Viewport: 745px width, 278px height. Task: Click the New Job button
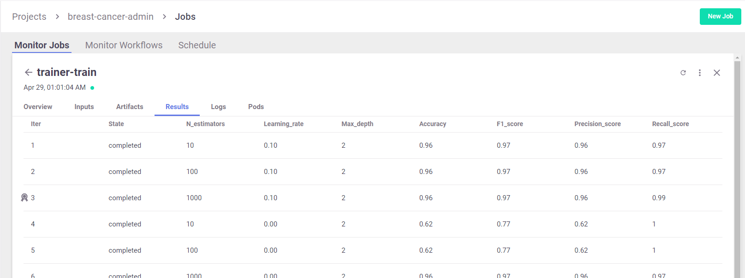(720, 17)
